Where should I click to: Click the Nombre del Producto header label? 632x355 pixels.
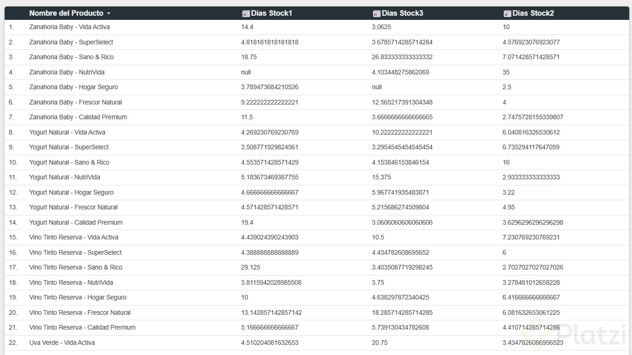coord(66,13)
